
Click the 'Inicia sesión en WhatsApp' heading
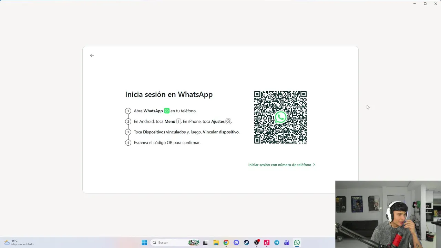[169, 94]
